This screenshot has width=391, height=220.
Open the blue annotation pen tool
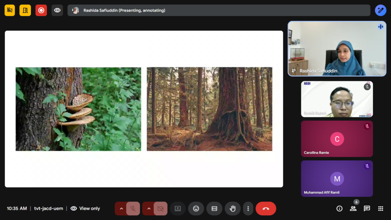(380, 10)
